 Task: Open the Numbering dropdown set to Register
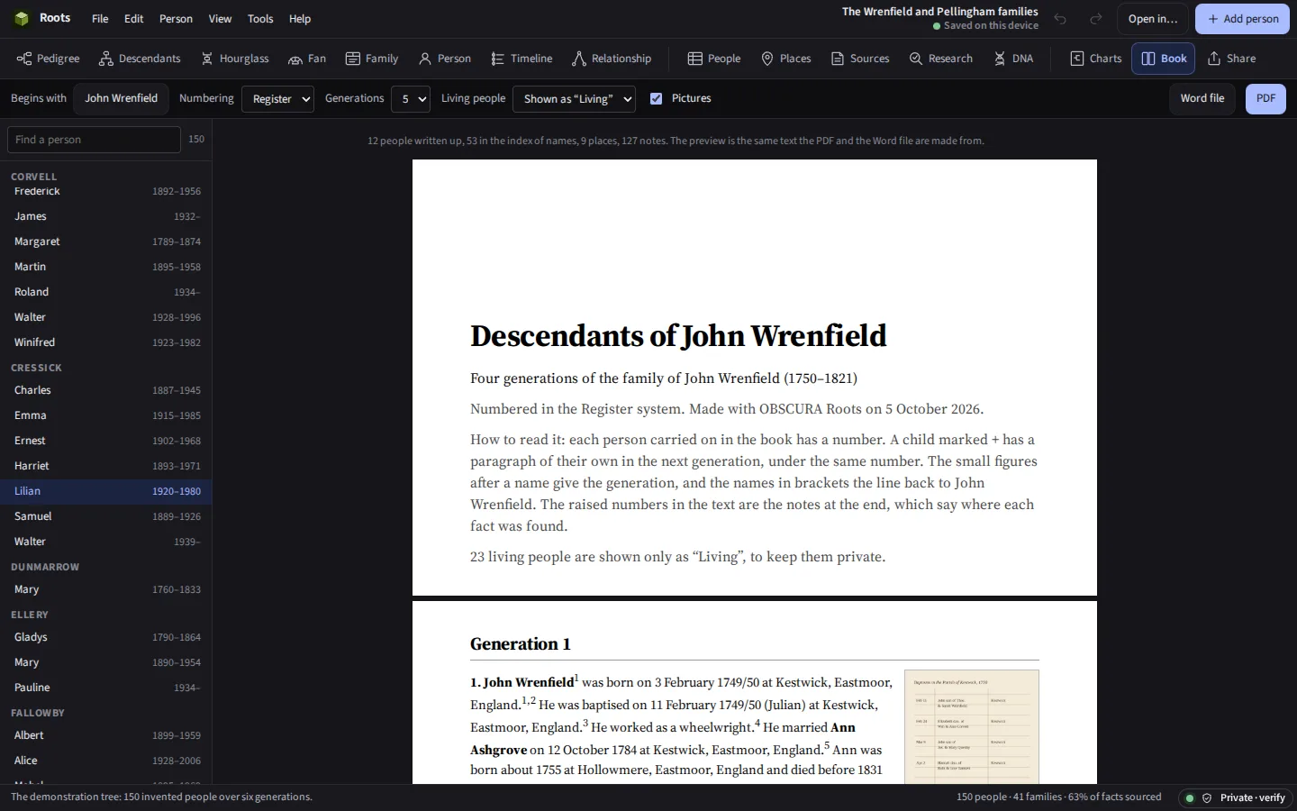tap(277, 99)
